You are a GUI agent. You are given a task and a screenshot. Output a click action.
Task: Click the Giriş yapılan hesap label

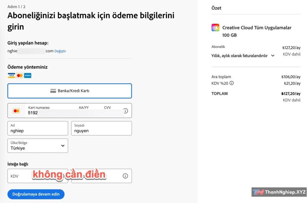pos(28,43)
